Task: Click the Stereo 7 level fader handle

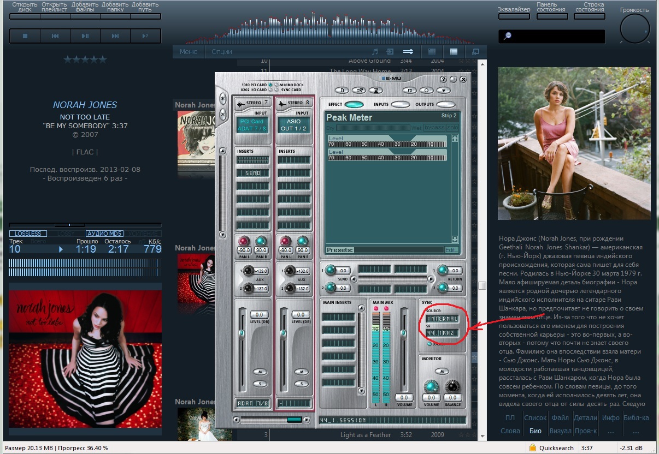Action: coord(242,333)
